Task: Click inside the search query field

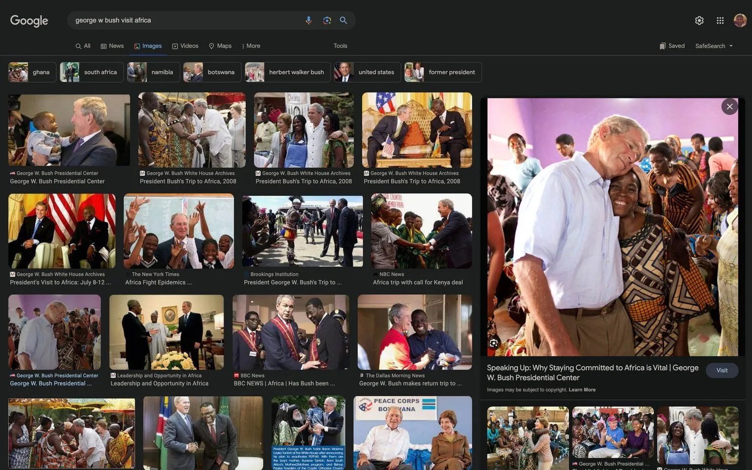Action: (186, 20)
